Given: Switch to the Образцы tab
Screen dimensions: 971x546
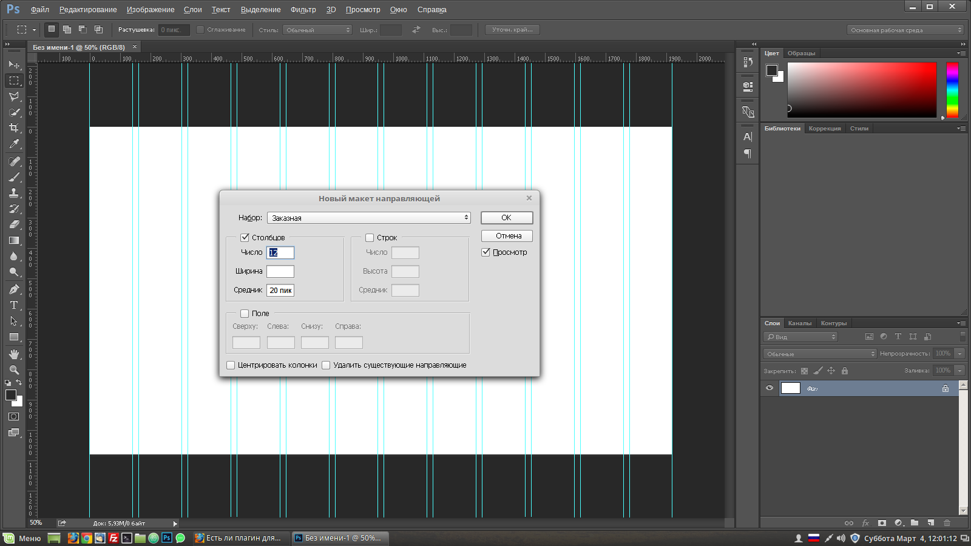Looking at the screenshot, I should tap(801, 53).
